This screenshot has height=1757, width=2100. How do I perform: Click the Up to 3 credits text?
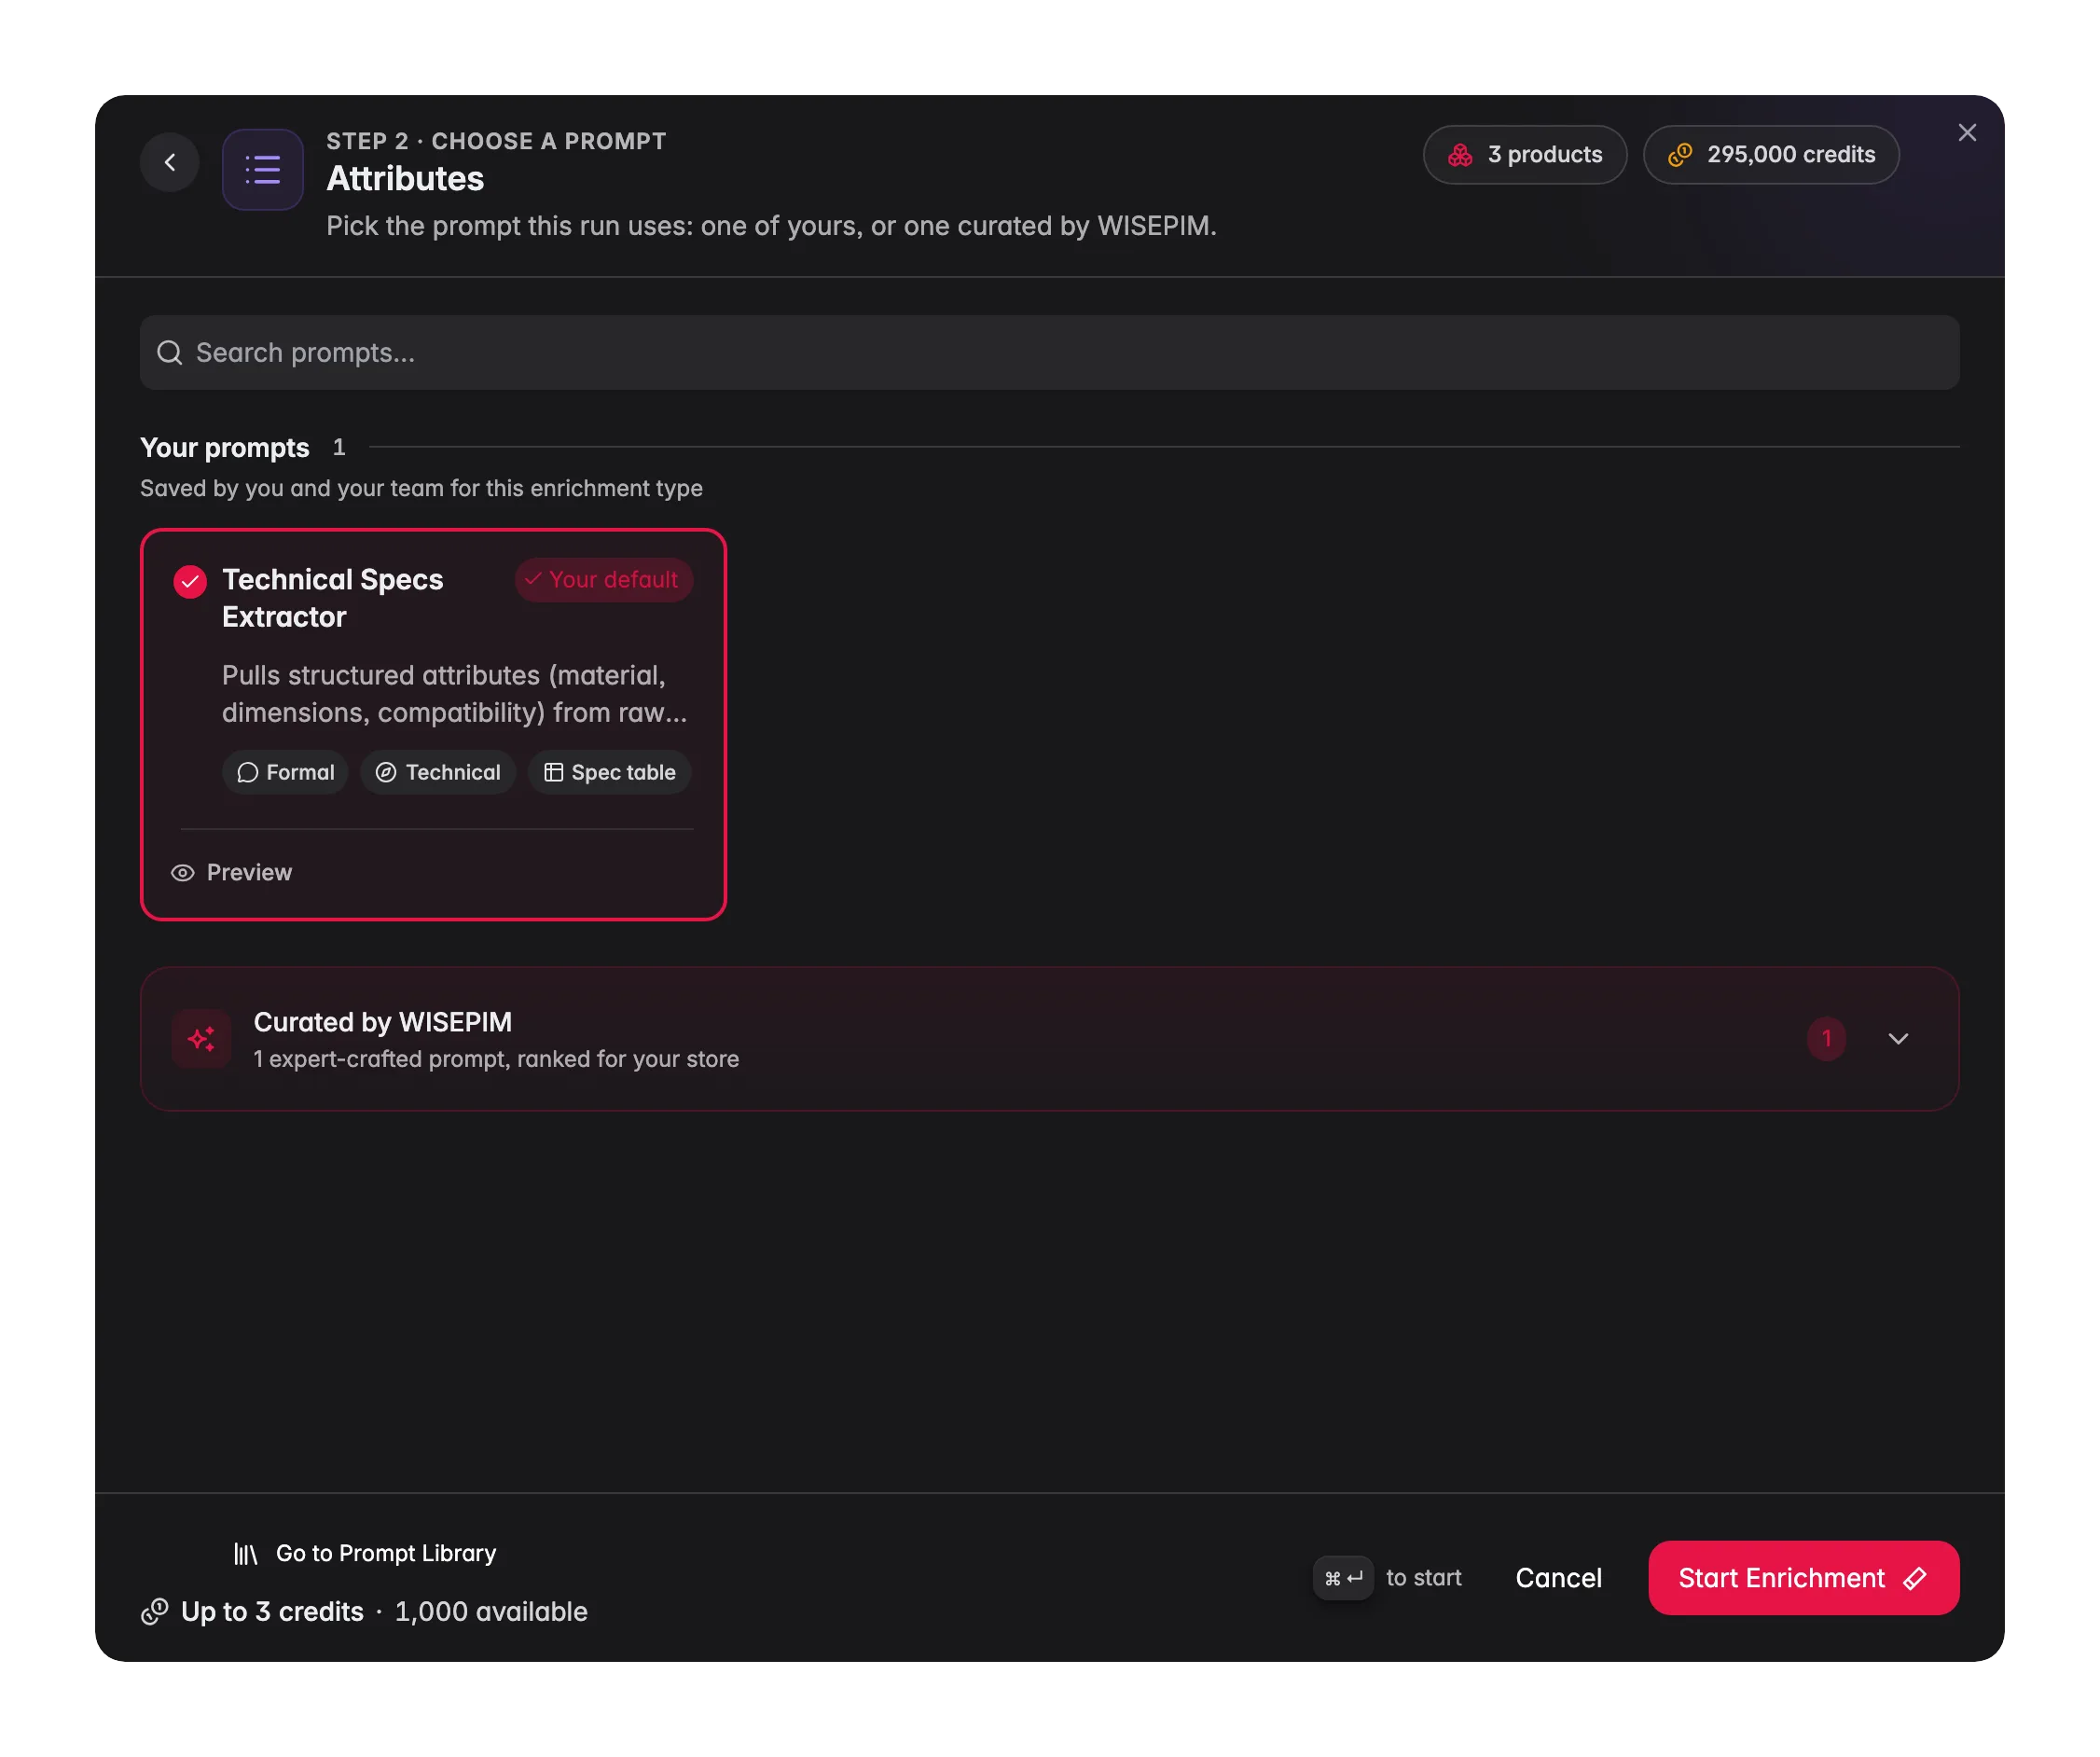coord(272,1612)
